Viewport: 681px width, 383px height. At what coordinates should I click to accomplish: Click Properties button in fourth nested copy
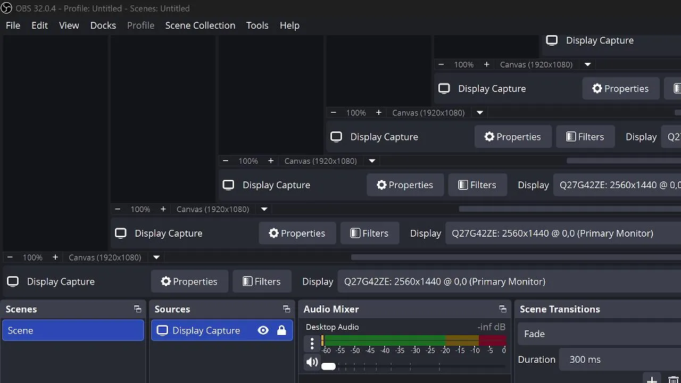click(x=620, y=88)
